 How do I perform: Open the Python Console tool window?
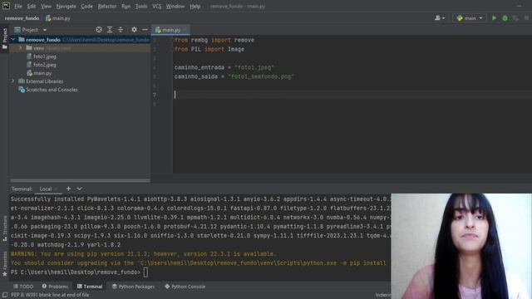(x=185, y=287)
